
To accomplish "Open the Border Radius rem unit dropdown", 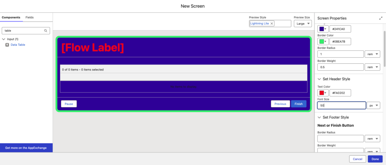I will tap(372, 54).
